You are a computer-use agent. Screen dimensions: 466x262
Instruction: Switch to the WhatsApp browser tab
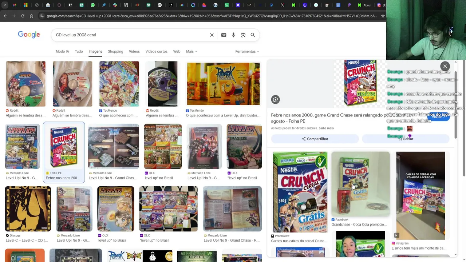click(x=92, y=5)
